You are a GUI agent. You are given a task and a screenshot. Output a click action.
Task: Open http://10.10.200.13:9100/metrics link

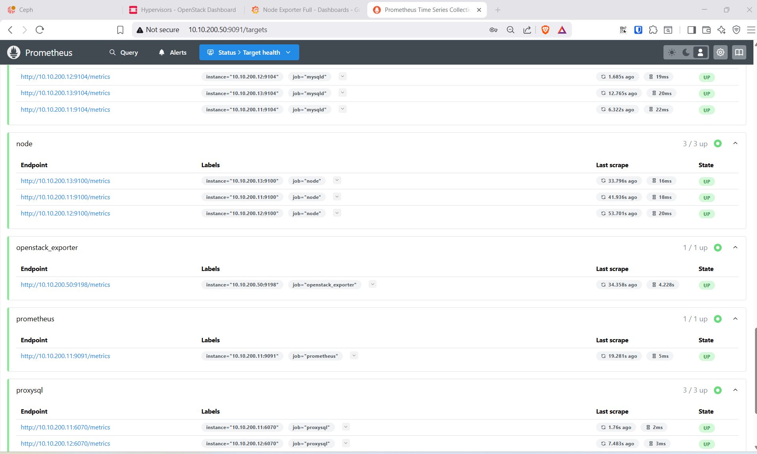coord(65,181)
